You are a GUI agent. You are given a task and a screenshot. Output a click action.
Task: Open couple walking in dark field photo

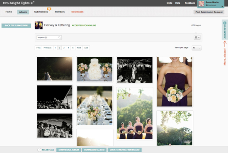pos(55,69)
